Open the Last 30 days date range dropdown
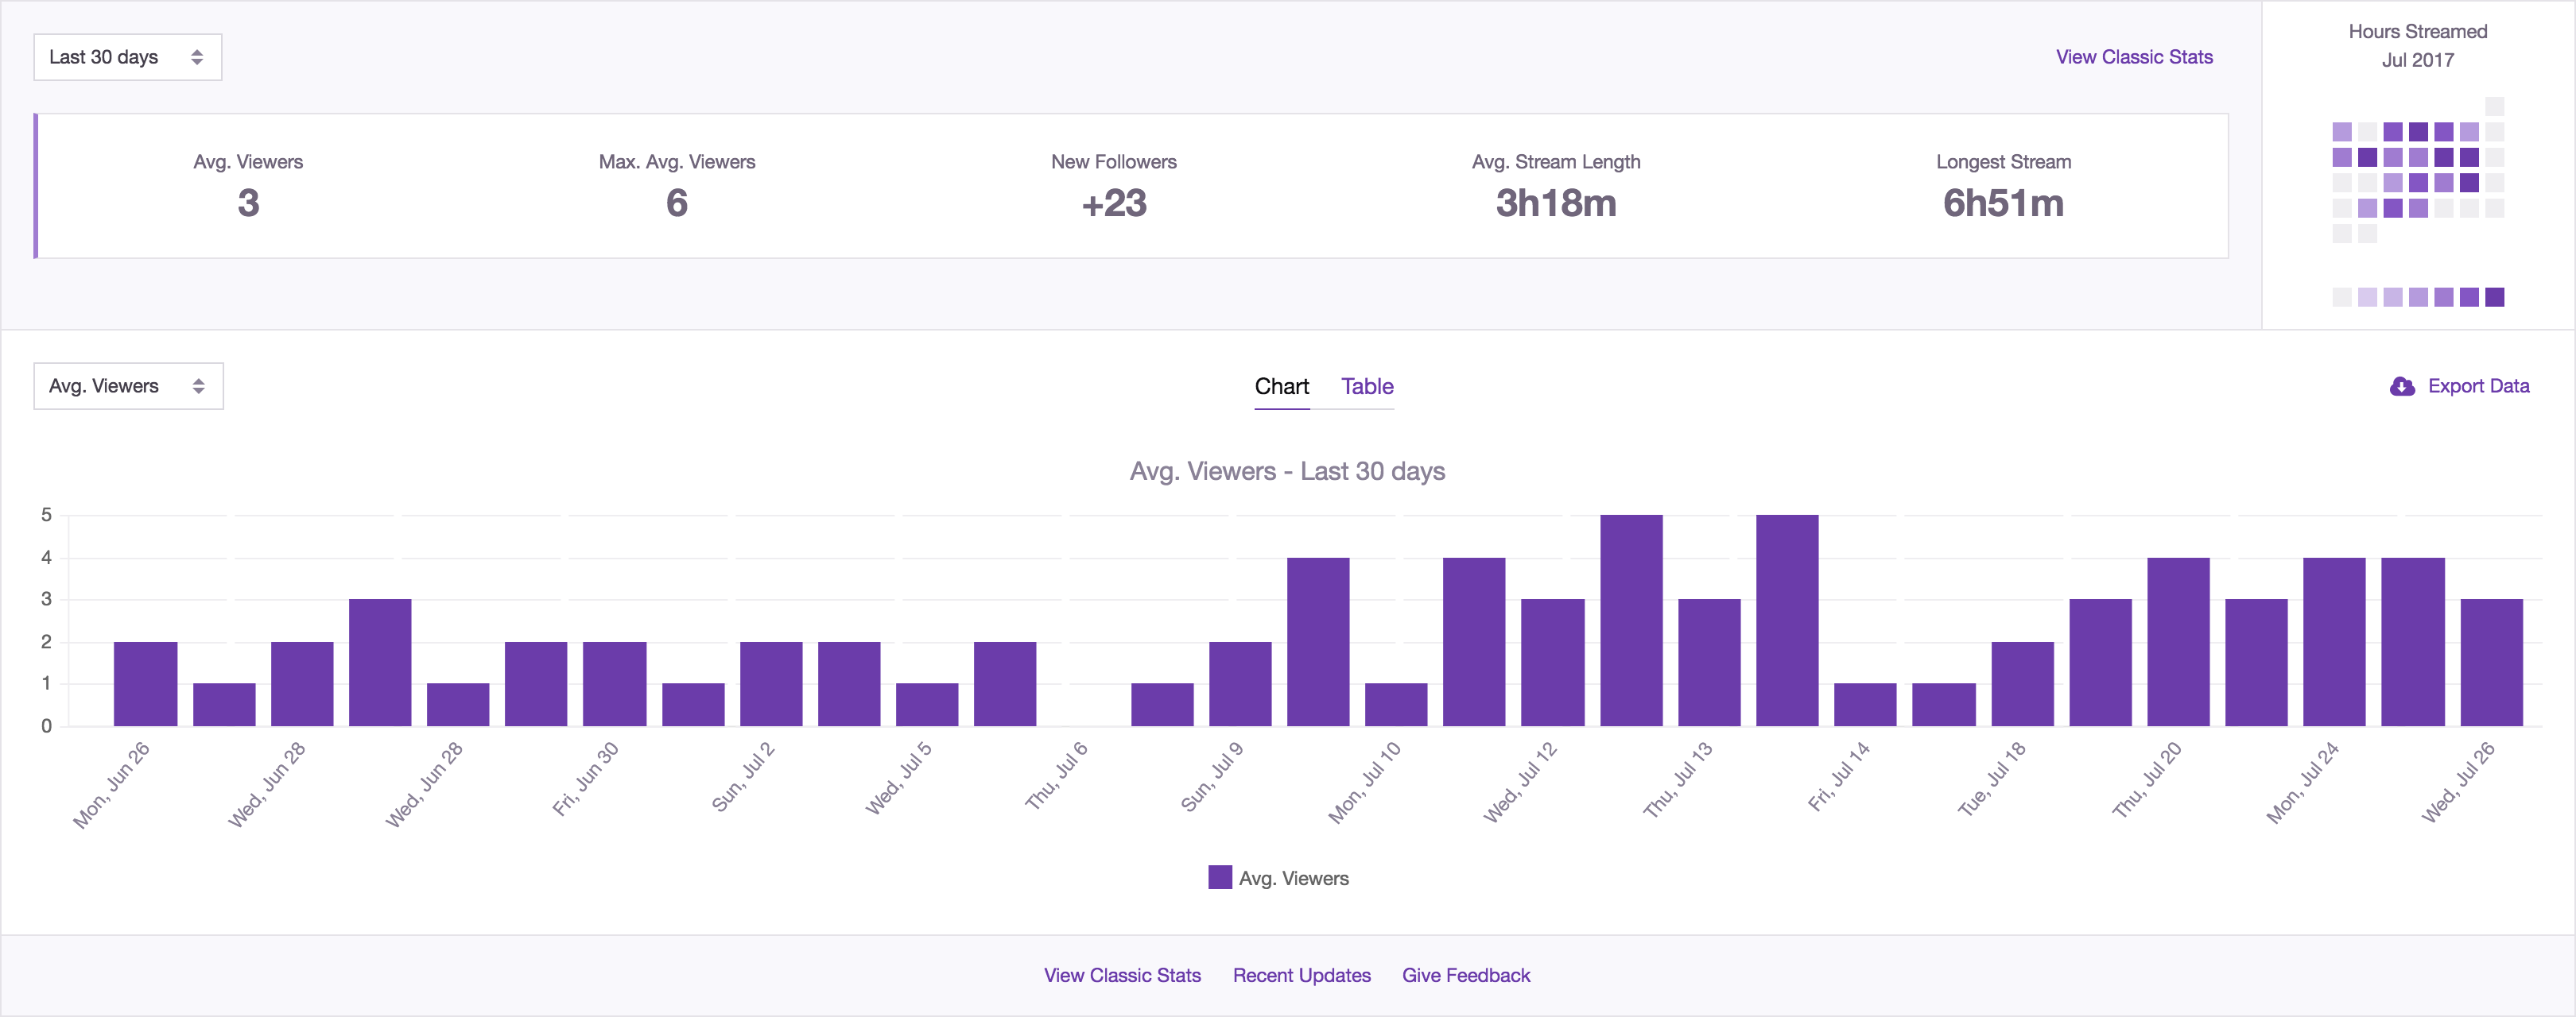The width and height of the screenshot is (2576, 1017). [x=127, y=57]
